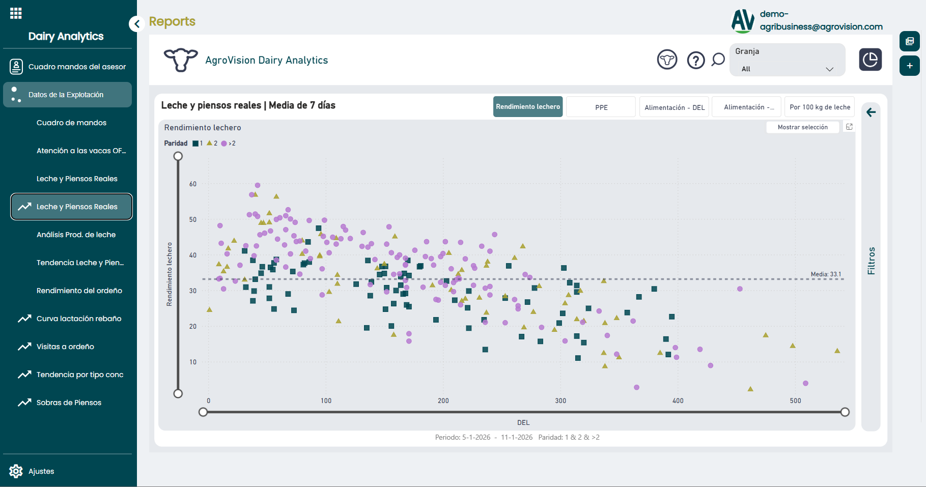Select the Por 100 kg de leche tab
The image size is (926, 487).
(819, 107)
